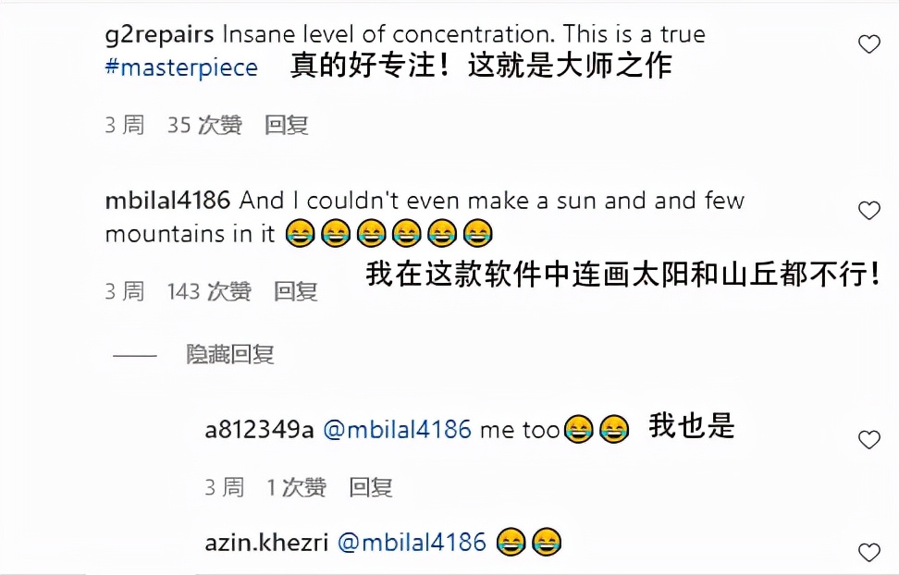Open azin.khezri's profile

(x=268, y=543)
